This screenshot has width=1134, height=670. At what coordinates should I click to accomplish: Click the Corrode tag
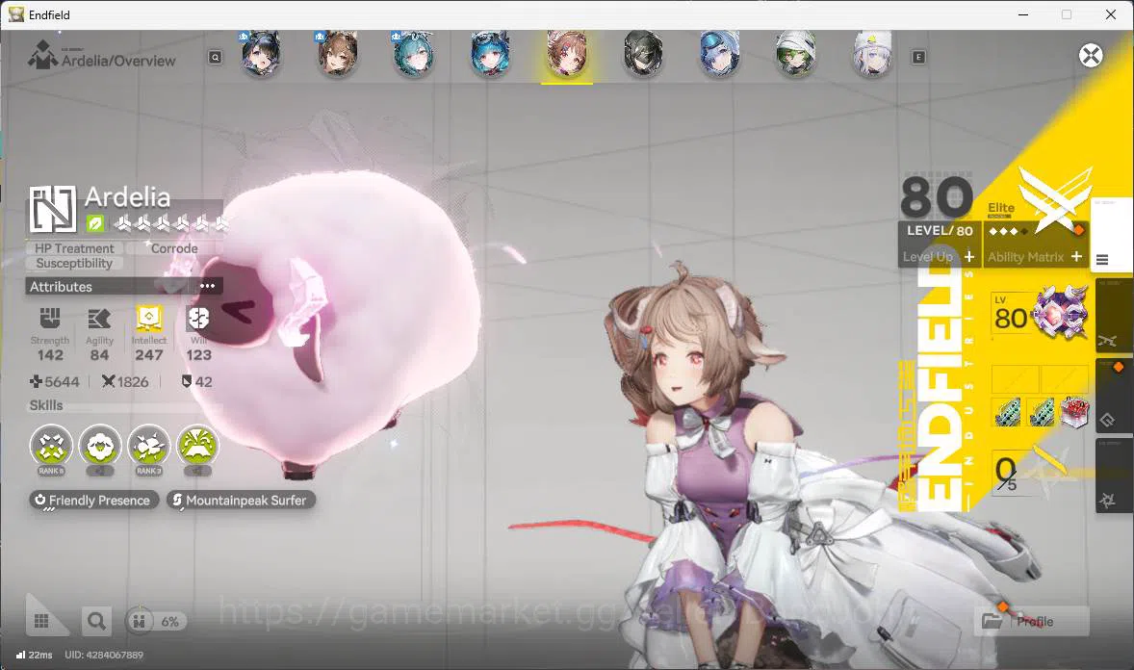(x=174, y=248)
